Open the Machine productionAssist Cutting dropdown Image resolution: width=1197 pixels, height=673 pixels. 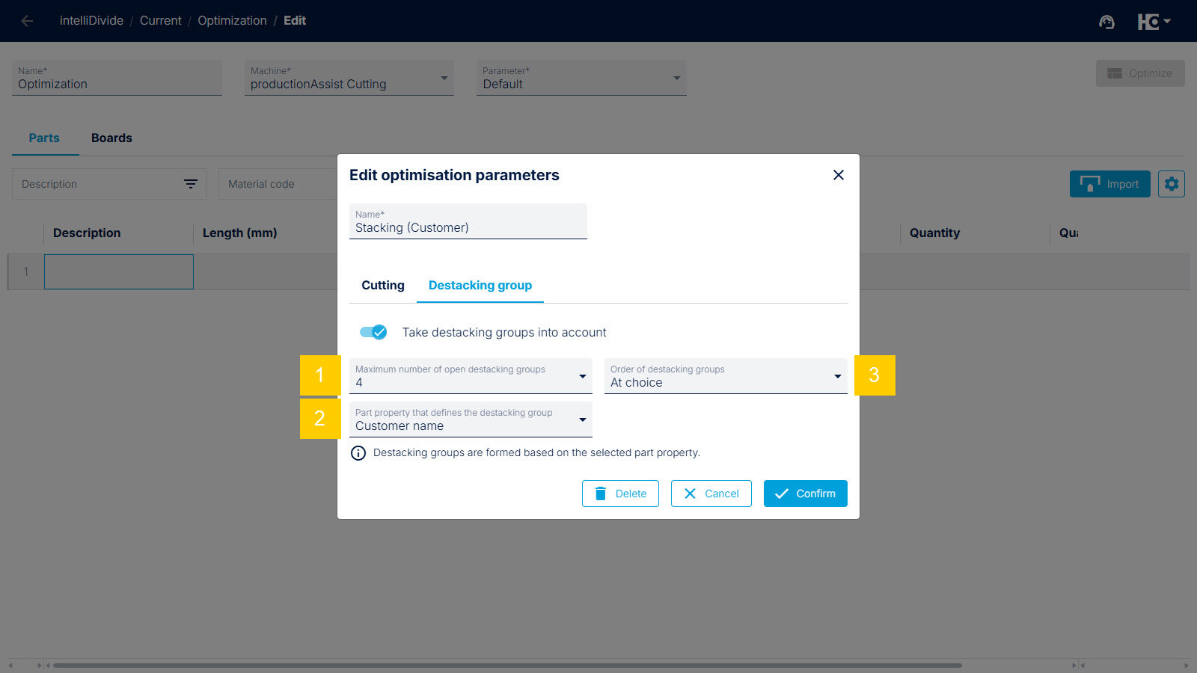coord(349,78)
